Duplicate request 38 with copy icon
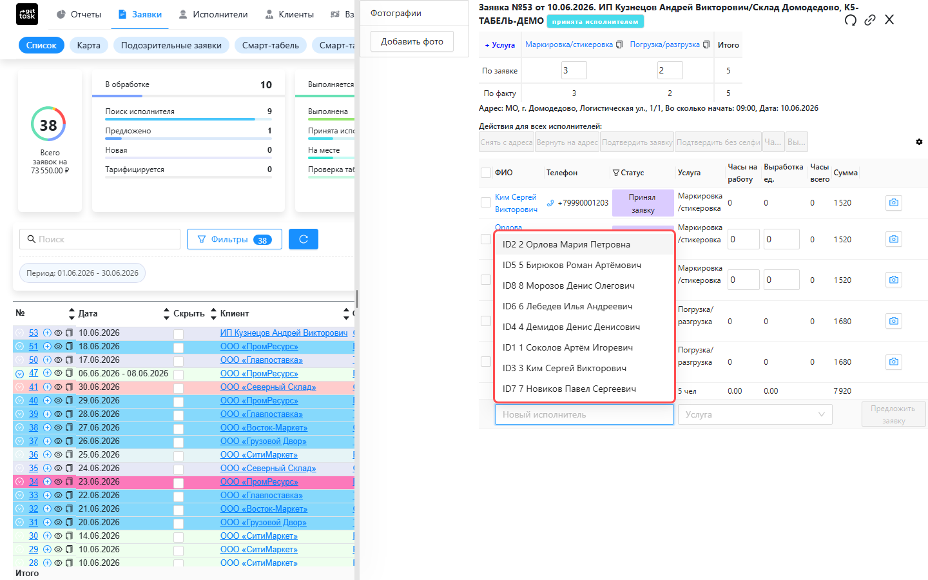 [69, 428]
